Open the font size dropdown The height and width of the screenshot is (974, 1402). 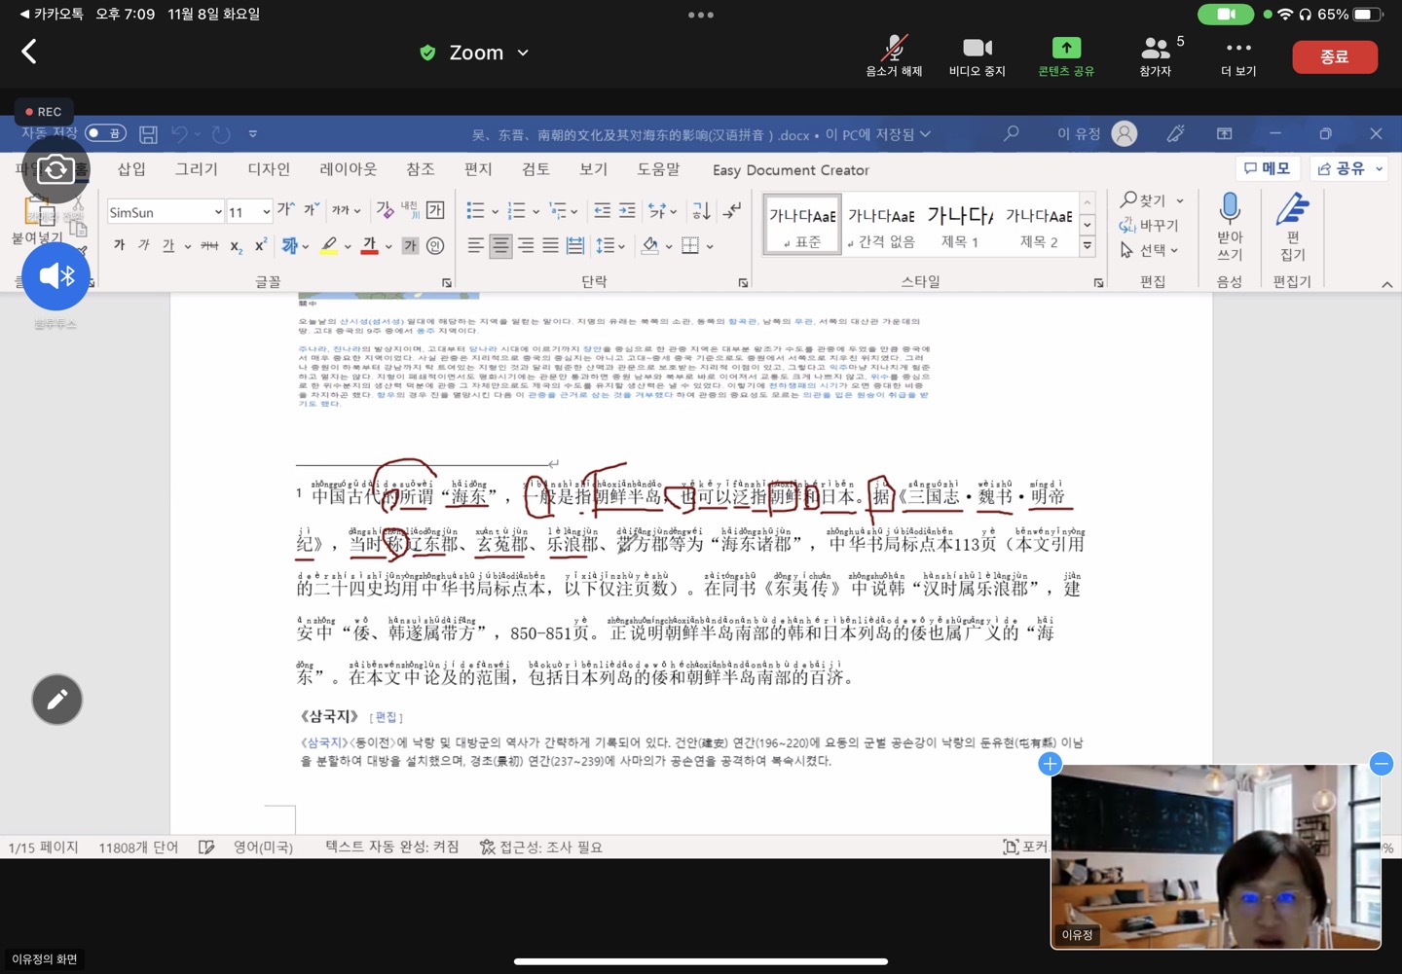(266, 212)
